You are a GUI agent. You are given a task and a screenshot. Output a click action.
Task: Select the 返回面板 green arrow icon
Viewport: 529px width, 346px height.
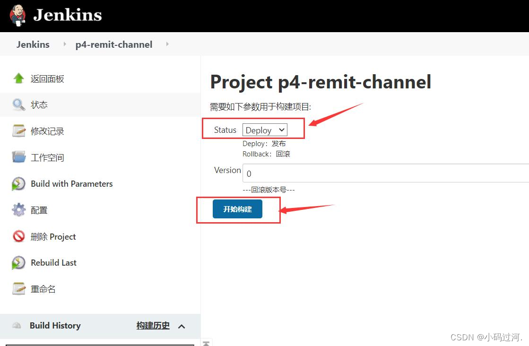(18, 78)
